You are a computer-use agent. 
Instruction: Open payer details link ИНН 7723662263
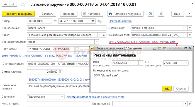click(x=142, y=42)
